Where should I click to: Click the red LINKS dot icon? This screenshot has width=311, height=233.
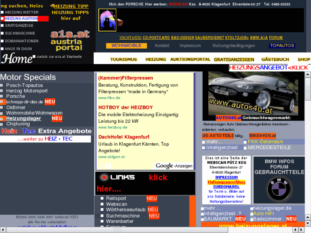pos(104,177)
